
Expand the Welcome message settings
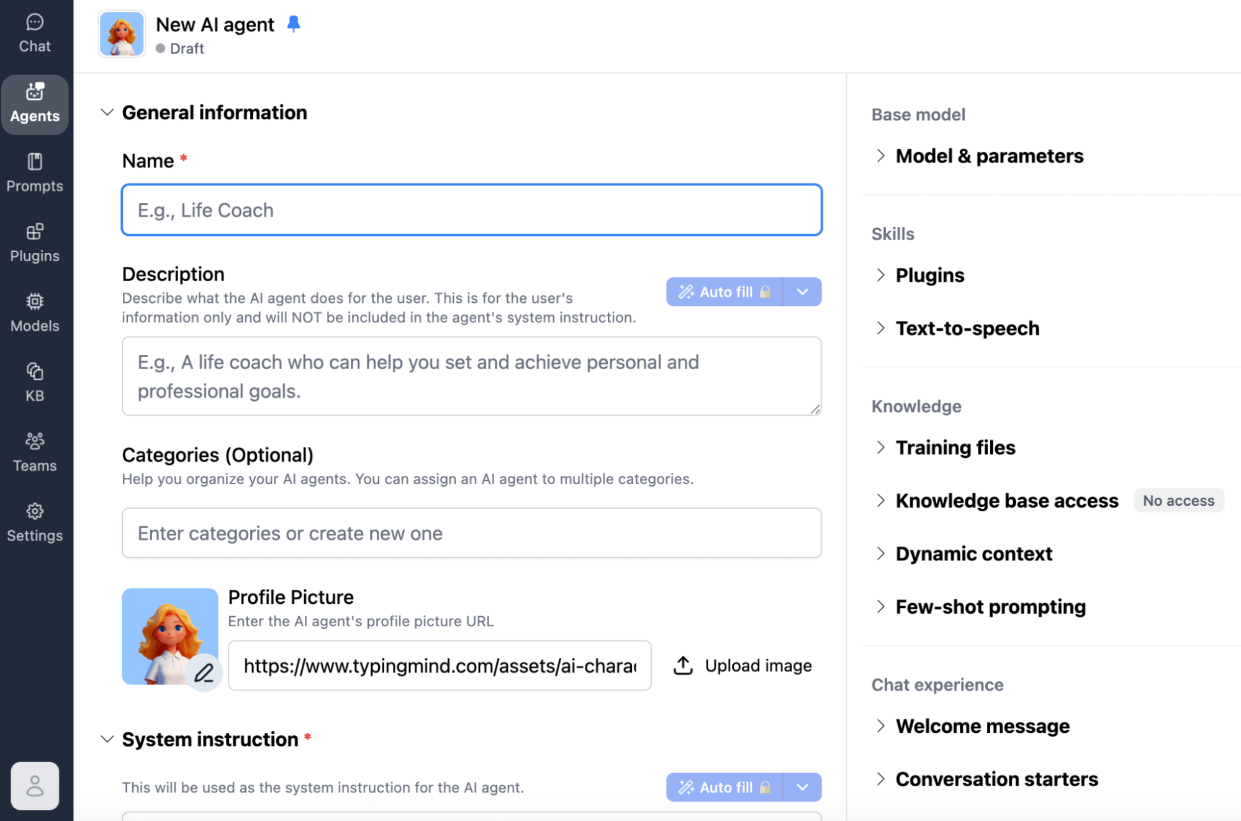click(x=982, y=725)
